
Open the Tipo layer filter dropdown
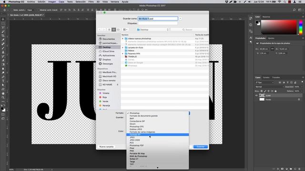click(264, 83)
